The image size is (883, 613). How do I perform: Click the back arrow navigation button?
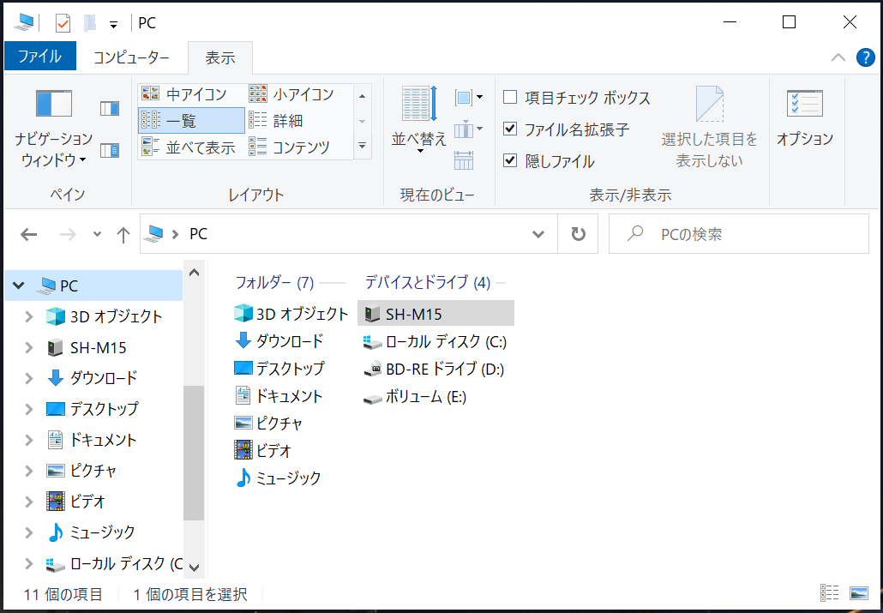point(28,234)
